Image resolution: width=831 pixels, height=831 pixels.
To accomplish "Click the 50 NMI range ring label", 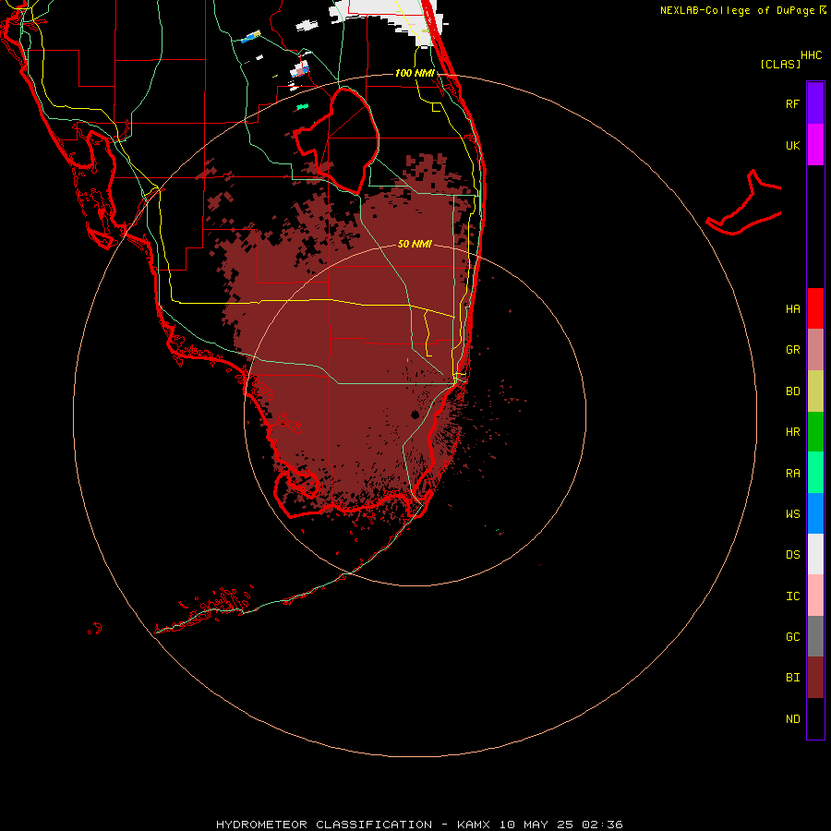I will [x=415, y=244].
